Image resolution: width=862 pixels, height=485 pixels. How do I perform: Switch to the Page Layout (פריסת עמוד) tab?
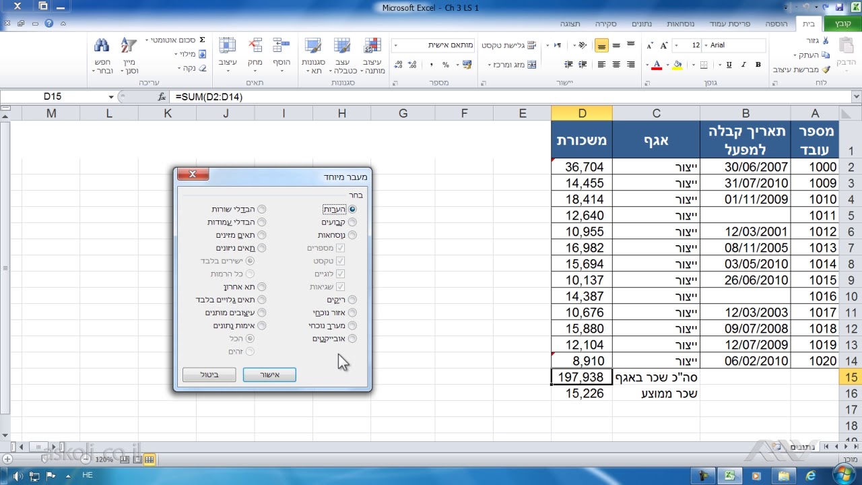[729, 24]
